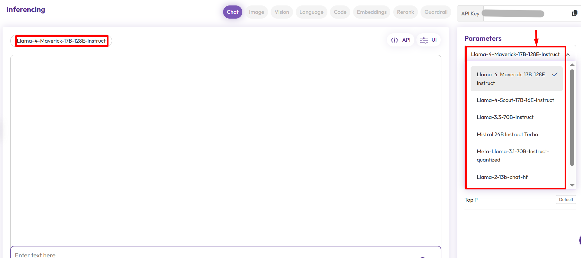The height and width of the screenshot is (258, 581).
Task: Open the Code tab
Action: [x=340, y=12]
